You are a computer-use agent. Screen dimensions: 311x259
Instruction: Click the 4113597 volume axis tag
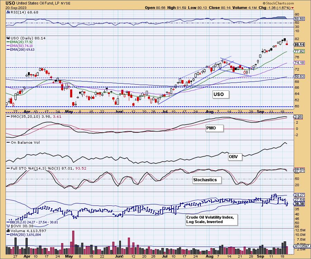click(x=302, y=246)
